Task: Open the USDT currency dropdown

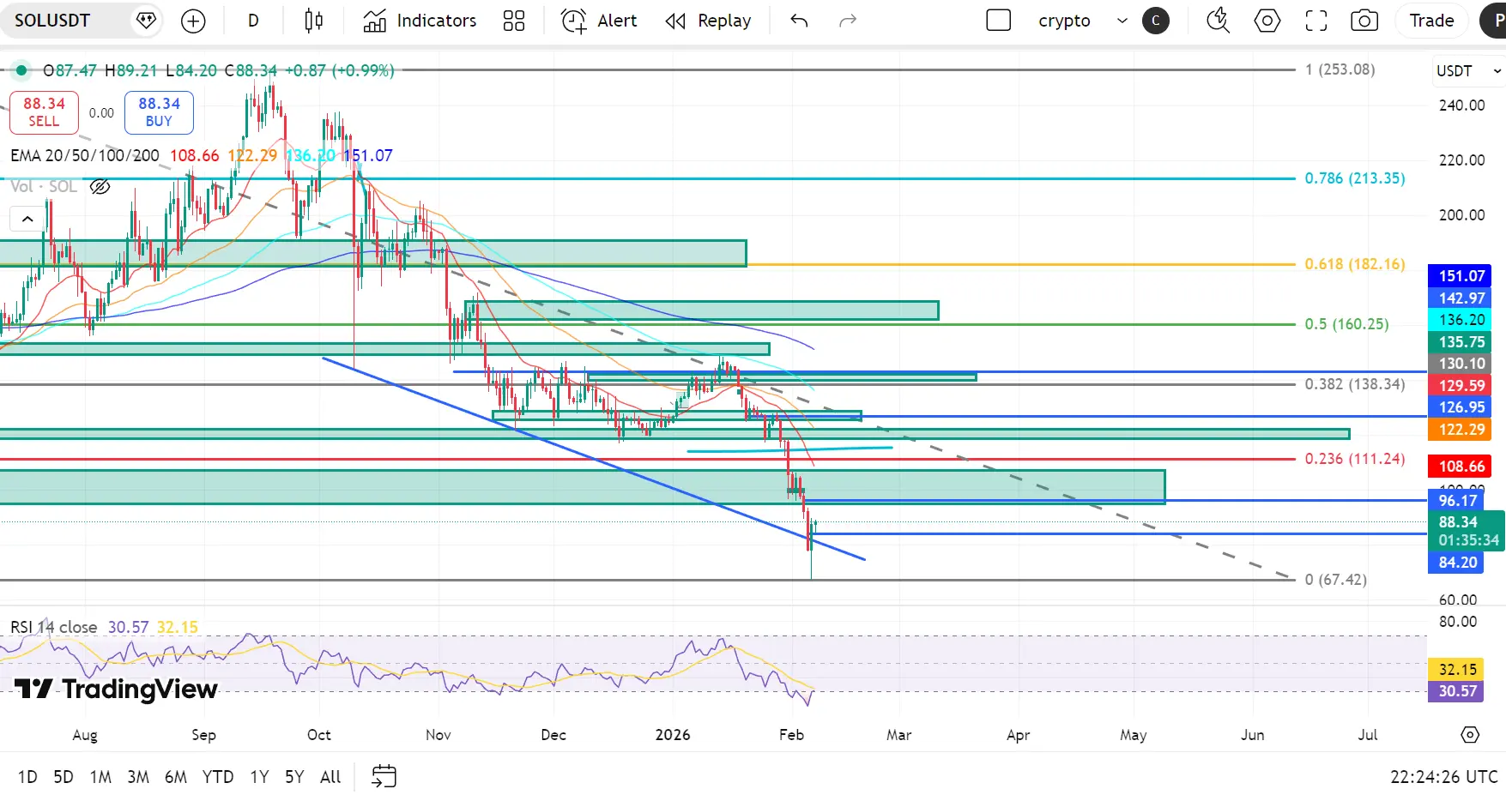Action: 1468,71
